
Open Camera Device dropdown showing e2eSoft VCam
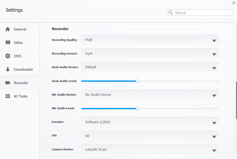tap(150, 149)
